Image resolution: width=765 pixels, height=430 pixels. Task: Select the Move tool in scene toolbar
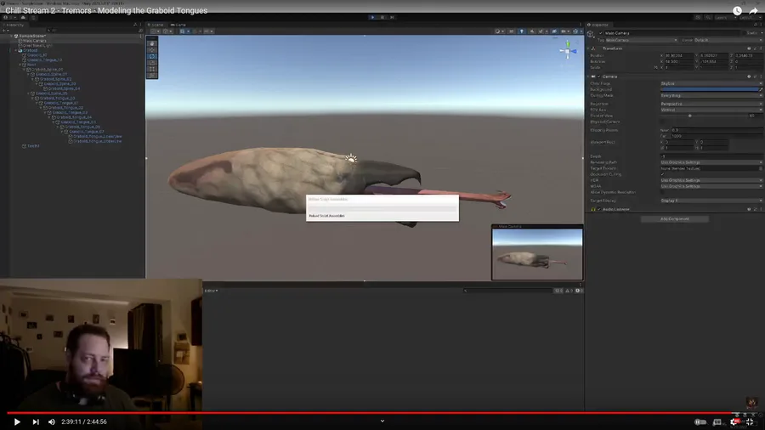point(152,50)
